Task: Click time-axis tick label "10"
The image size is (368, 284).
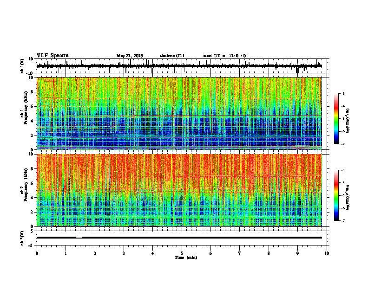Action: [x=327, y=253]
